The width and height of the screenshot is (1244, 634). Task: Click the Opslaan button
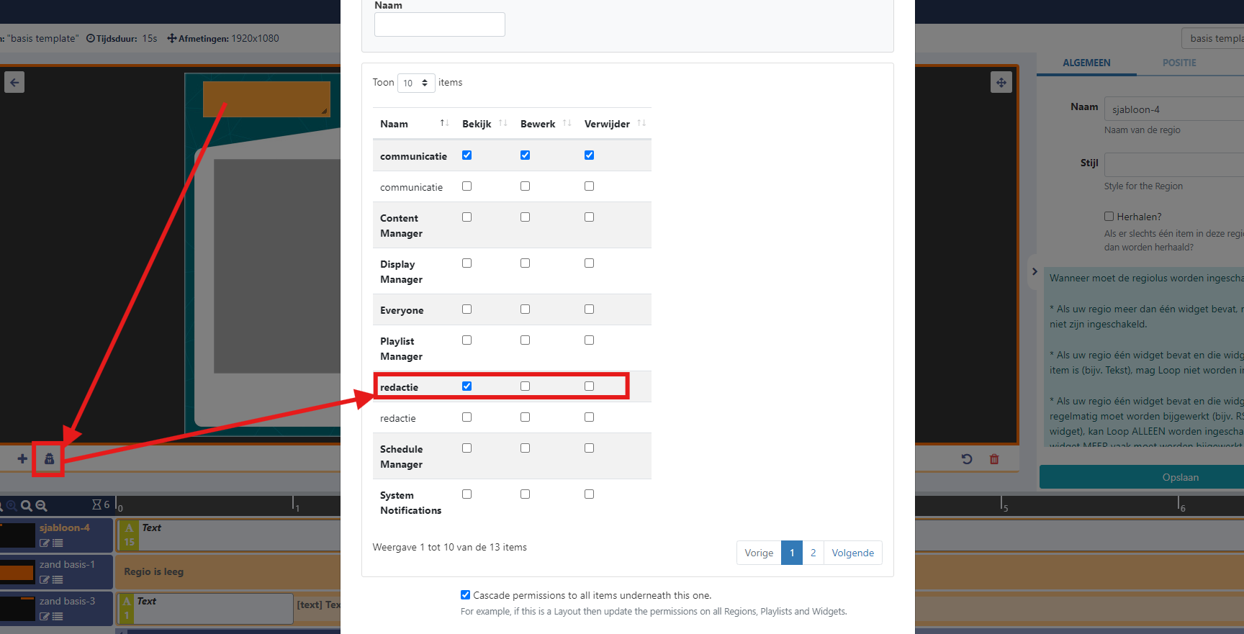(x=1180, y=477)
